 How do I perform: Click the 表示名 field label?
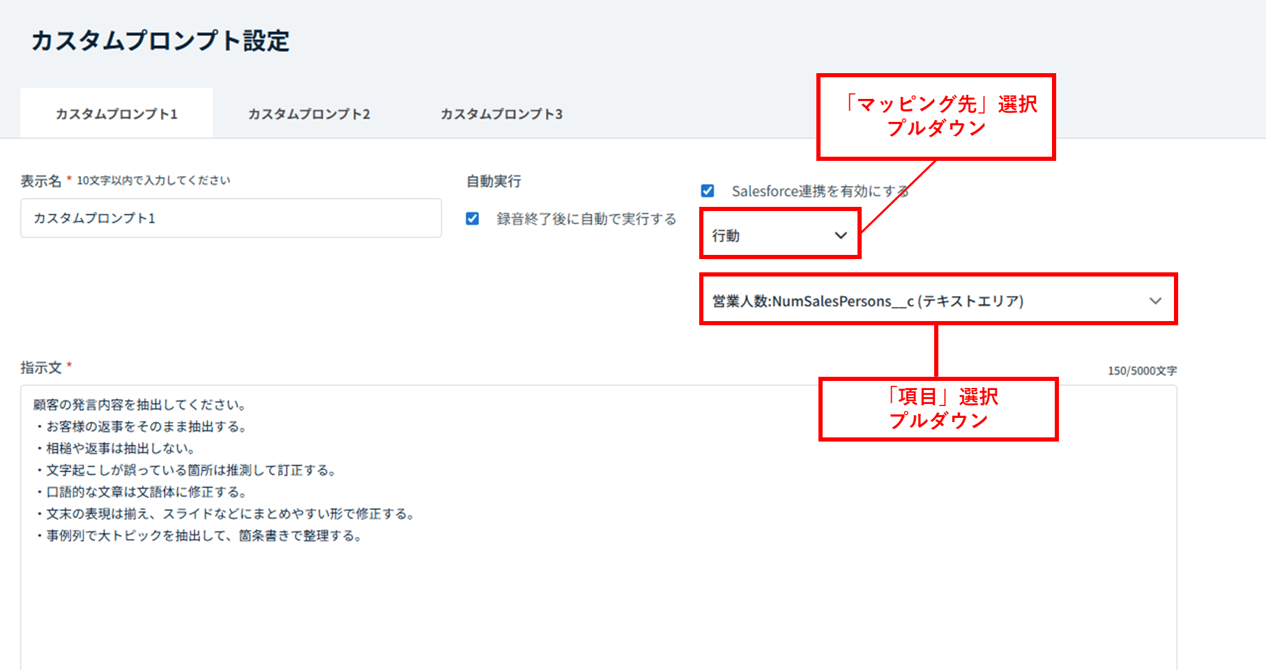point(41,181)
